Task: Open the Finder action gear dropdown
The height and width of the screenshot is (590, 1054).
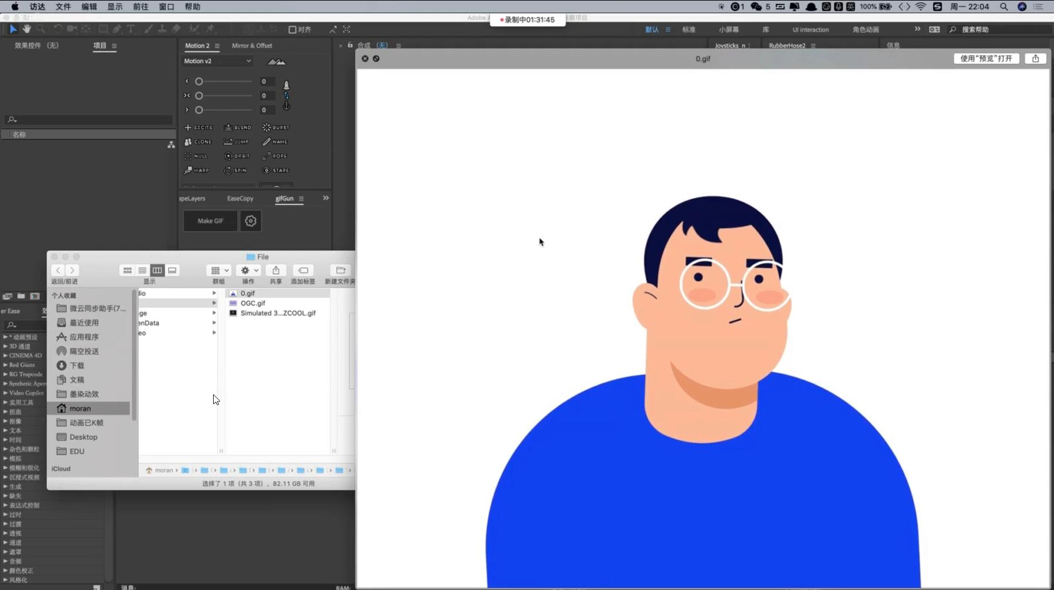Action: tap(249, 271)
